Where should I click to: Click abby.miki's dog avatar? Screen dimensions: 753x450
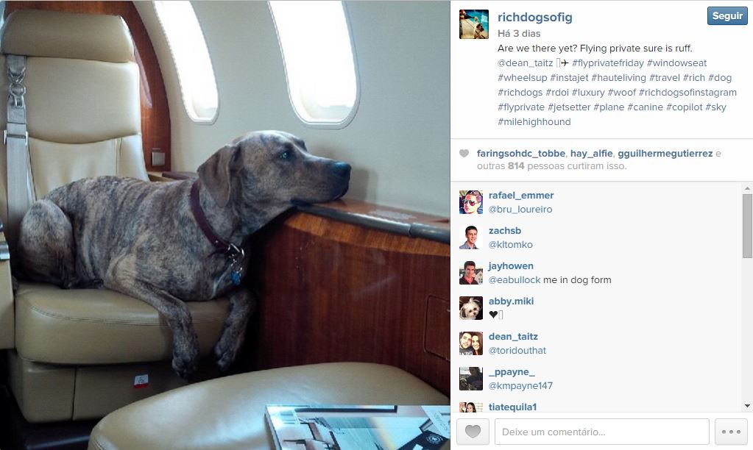[x=470, y=308]
